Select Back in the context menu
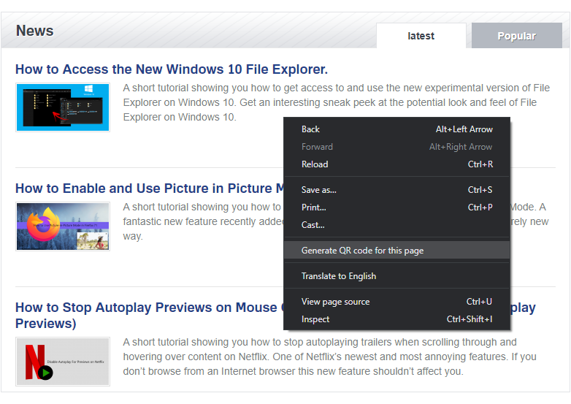 coord(396,129)
